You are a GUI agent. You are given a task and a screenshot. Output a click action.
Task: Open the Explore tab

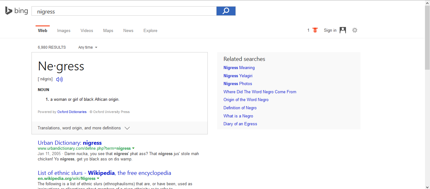(x=150, y=30)
